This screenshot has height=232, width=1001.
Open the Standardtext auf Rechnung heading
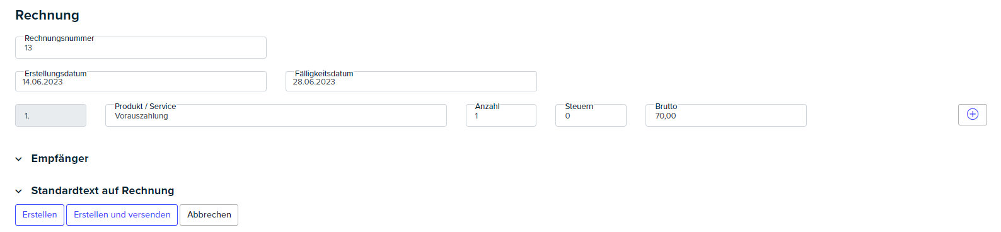[103, 190]
